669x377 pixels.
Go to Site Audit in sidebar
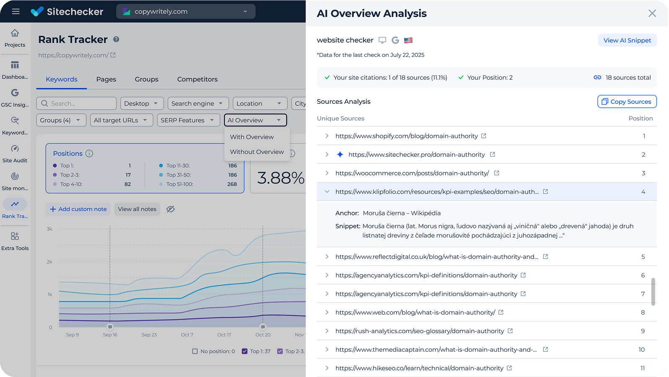coord(15,154)
